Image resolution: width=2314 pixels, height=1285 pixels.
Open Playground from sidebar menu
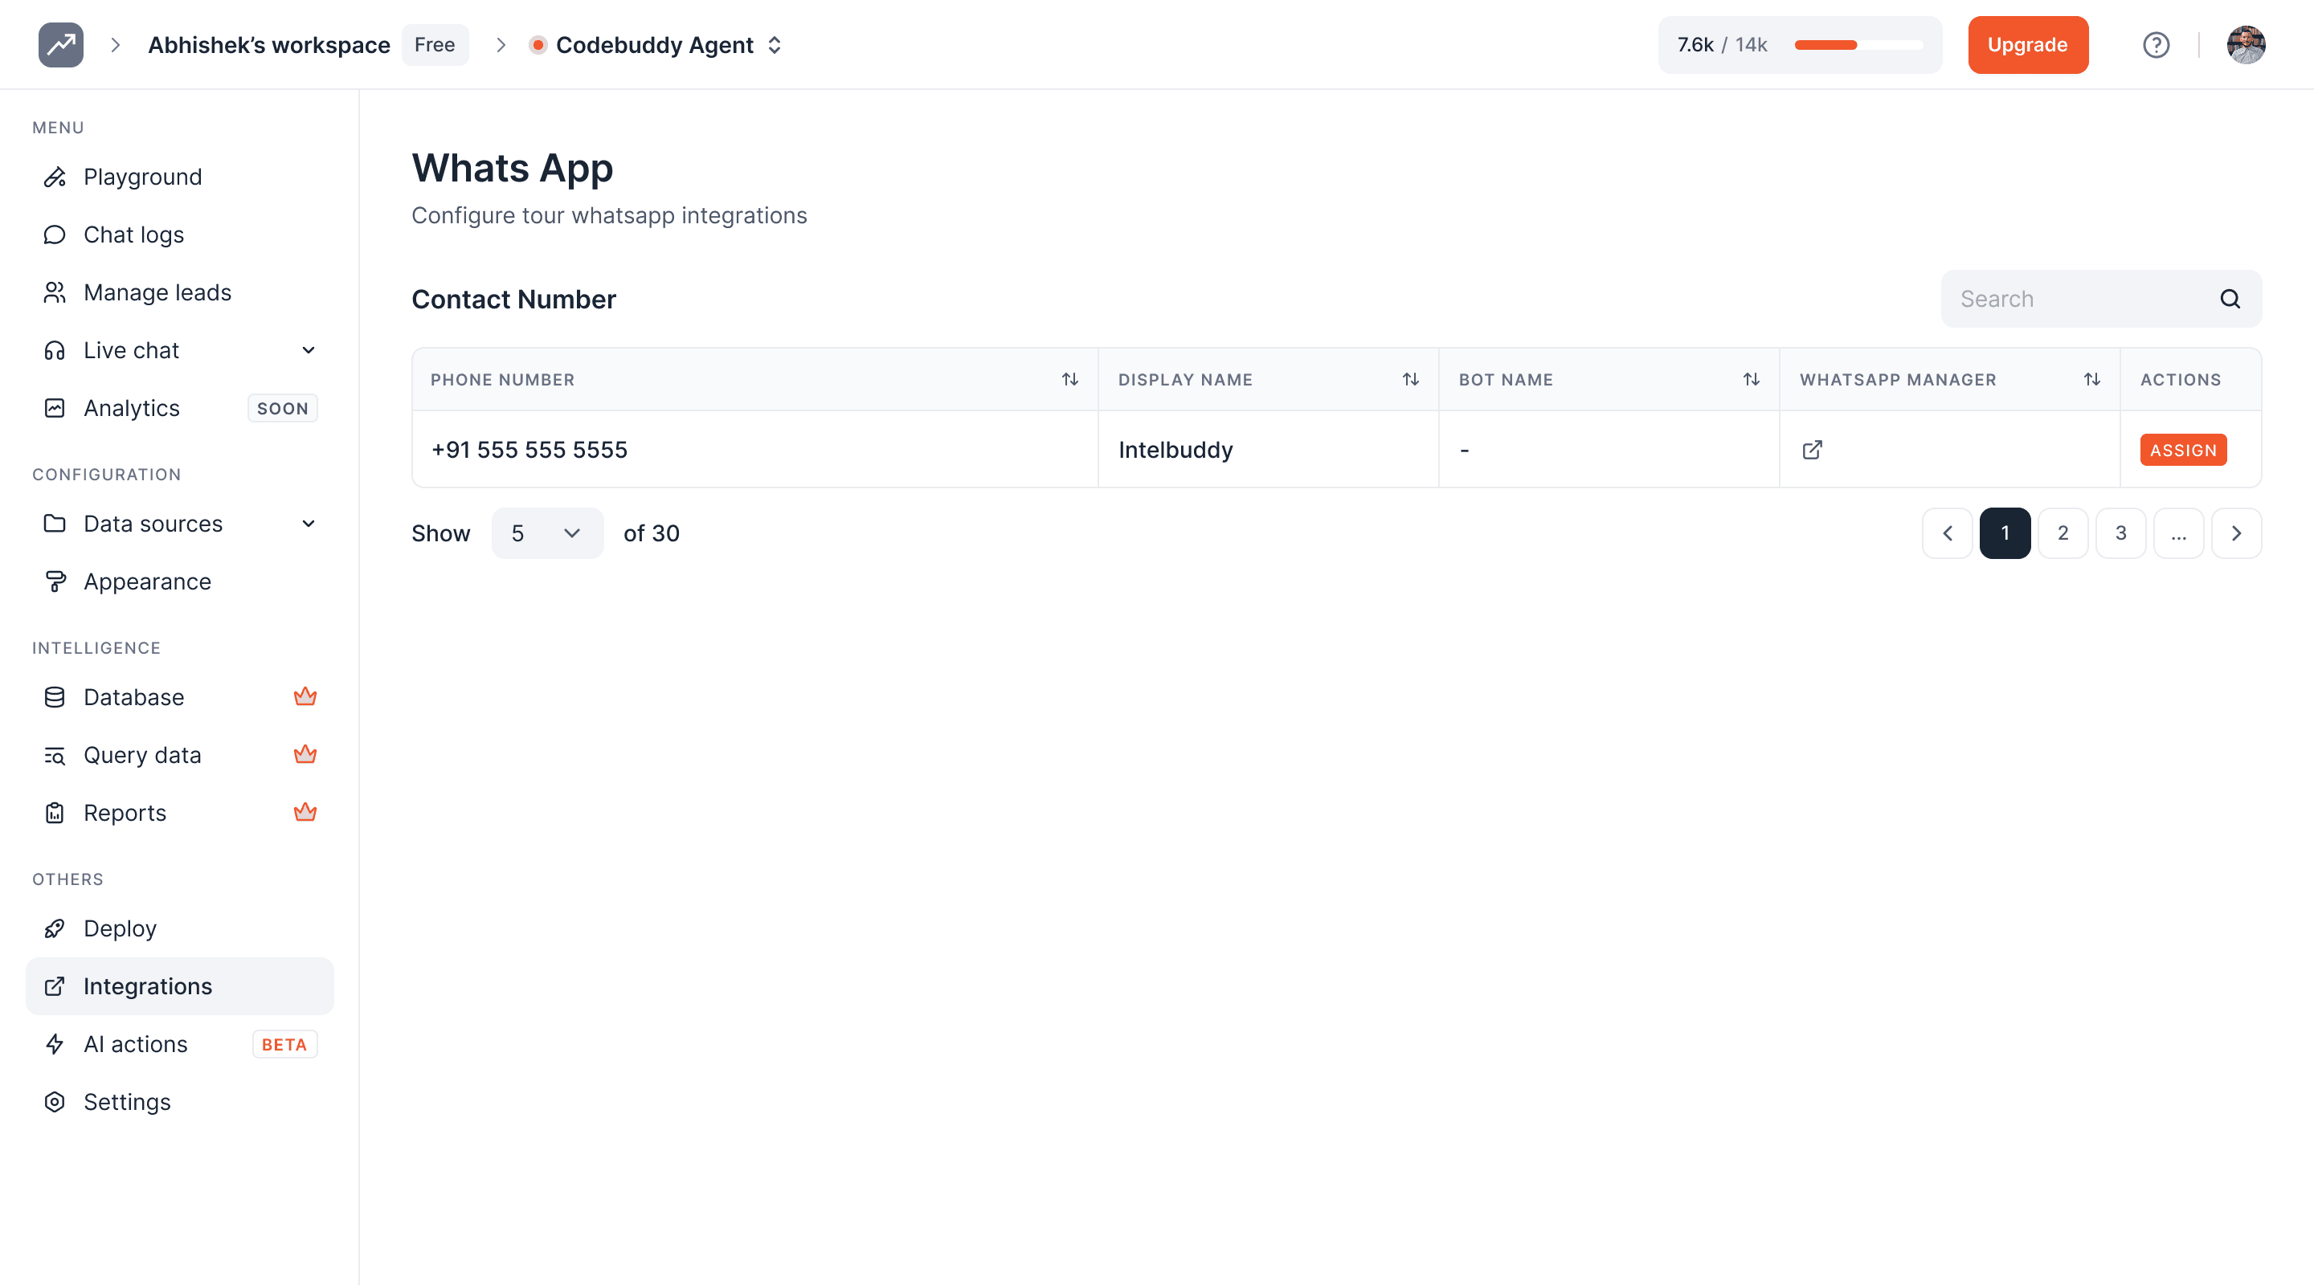pyautogui.click(x=142, y=177)
